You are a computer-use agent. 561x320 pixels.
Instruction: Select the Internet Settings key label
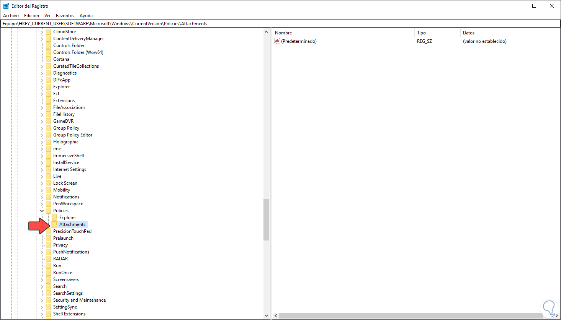coord(70,169)
